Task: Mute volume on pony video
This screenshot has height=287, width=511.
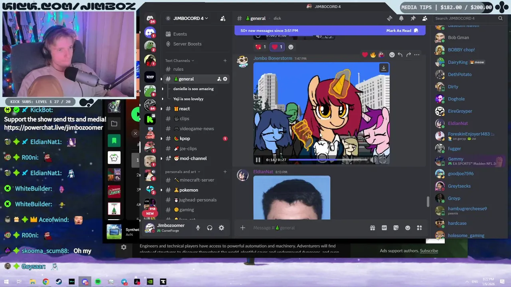Action: point(373,160)
